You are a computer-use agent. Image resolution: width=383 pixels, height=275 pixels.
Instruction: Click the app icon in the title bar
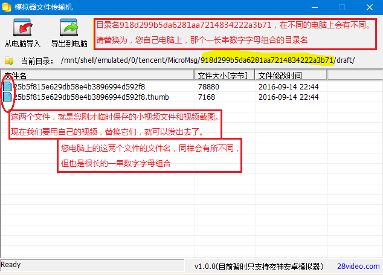(x=7, y=7)
